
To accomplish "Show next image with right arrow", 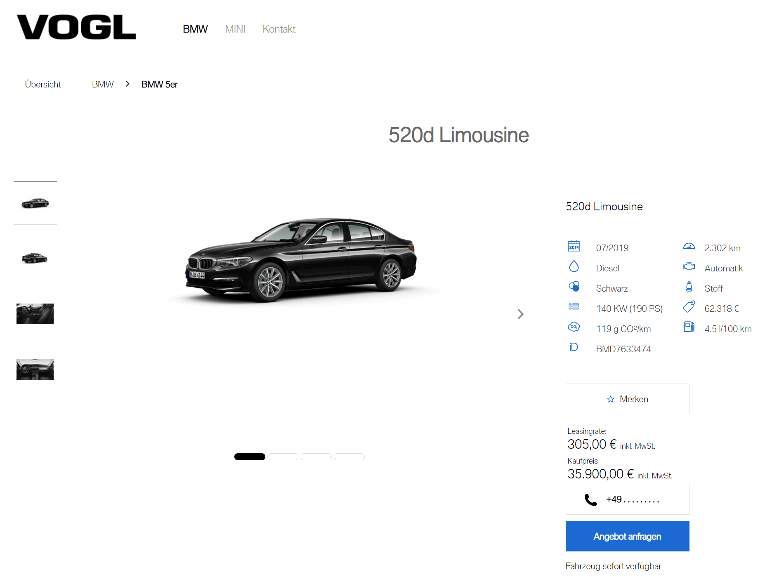I will pos(521,314).
